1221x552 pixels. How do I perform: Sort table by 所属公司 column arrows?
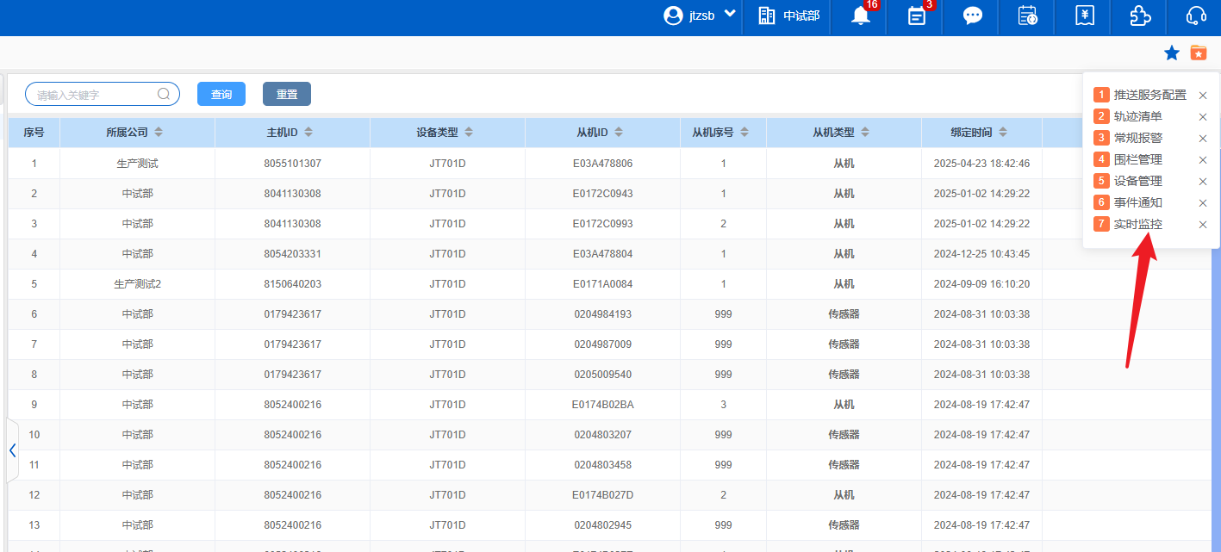coord(159,133)
